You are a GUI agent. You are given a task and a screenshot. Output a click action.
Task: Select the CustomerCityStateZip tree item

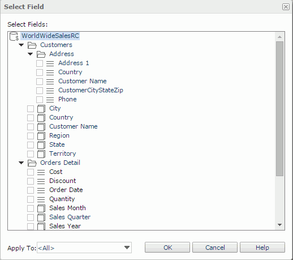click(x=91, y=90)
